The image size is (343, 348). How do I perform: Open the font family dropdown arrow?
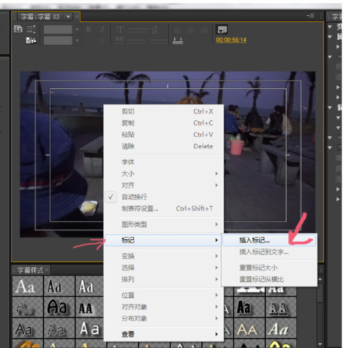pyautogui.click(x=76, y=29)
